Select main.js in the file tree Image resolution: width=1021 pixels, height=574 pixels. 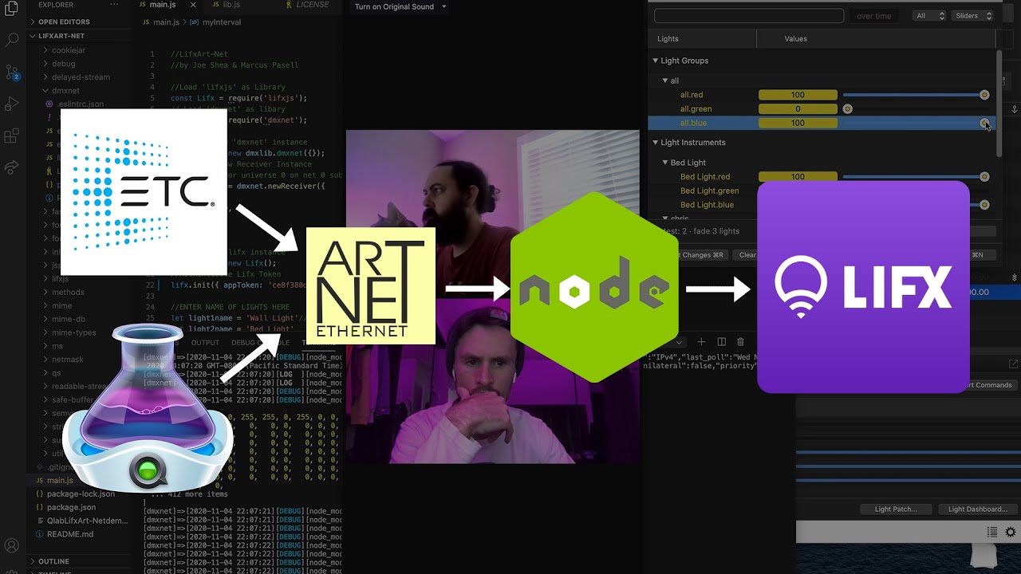[x=60, y=481]
